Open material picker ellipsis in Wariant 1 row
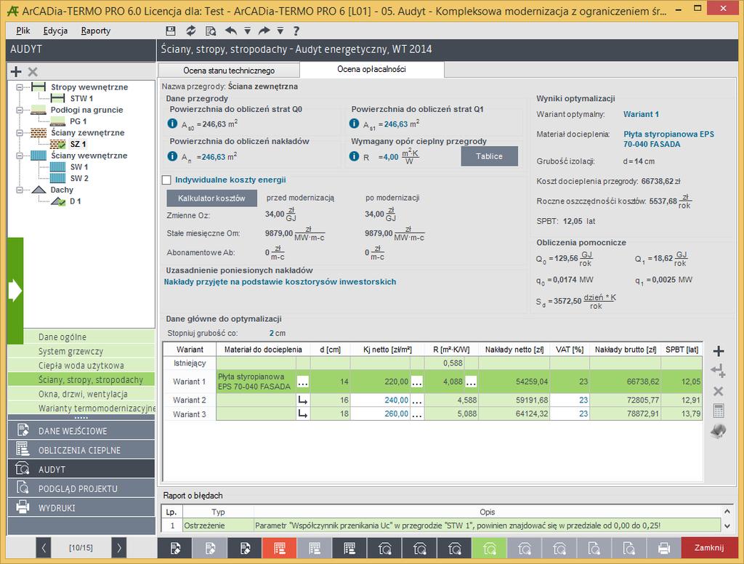Image resolution: width=744 pixels, height=564 pixels. [303, 382]
